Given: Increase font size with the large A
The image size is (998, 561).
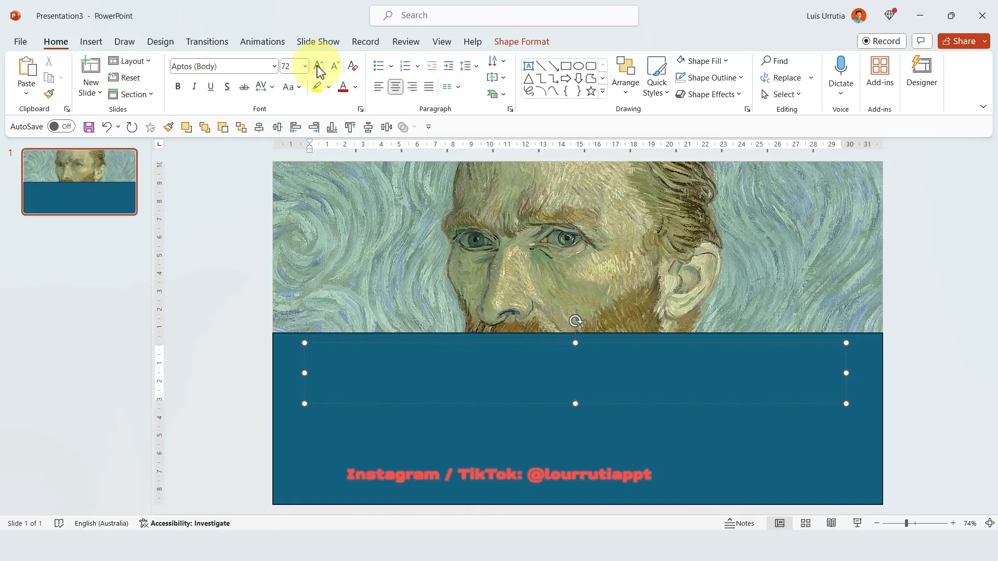Looking at the screenshot, I should (x=318, y=66).
